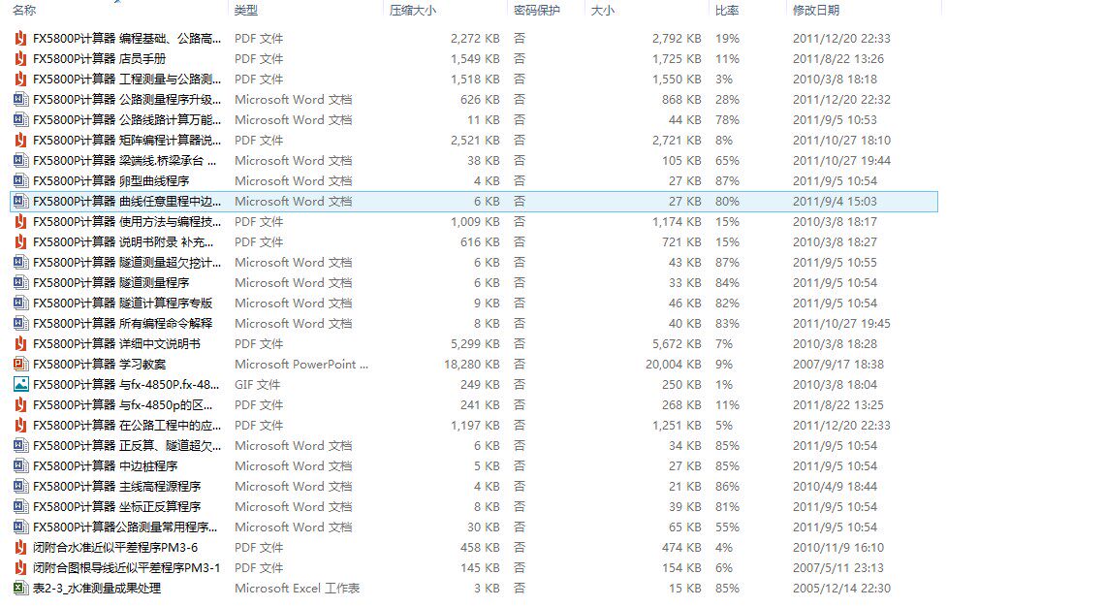This screenshot has width=1105, height=607.
Task: Select the PDF icon for 使用方法与编程技...
Action: click(x=21, y=221)
